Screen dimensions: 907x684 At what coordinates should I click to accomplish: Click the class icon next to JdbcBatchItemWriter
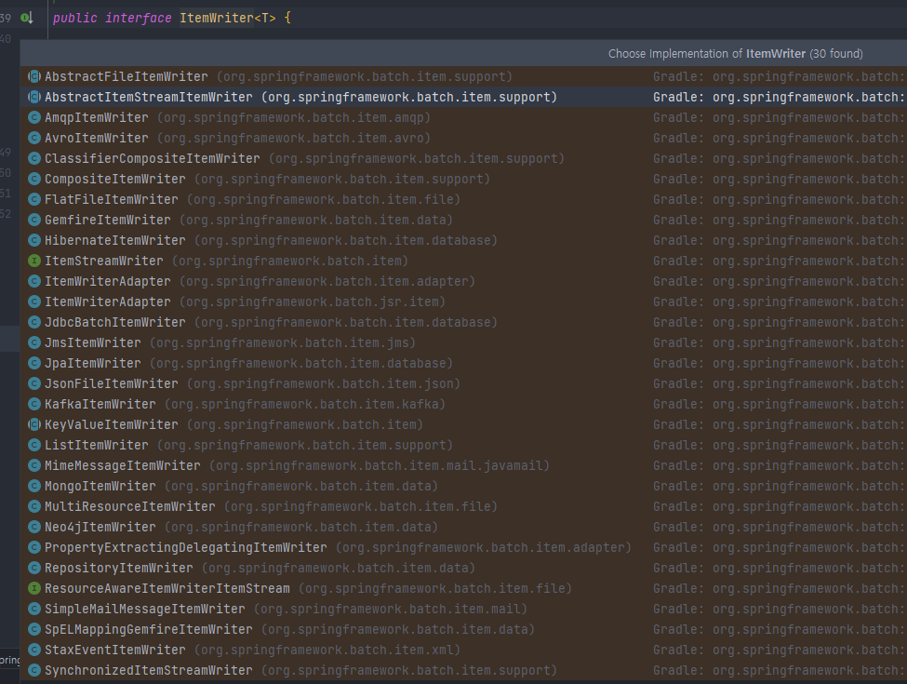click(x=34, y=322)
